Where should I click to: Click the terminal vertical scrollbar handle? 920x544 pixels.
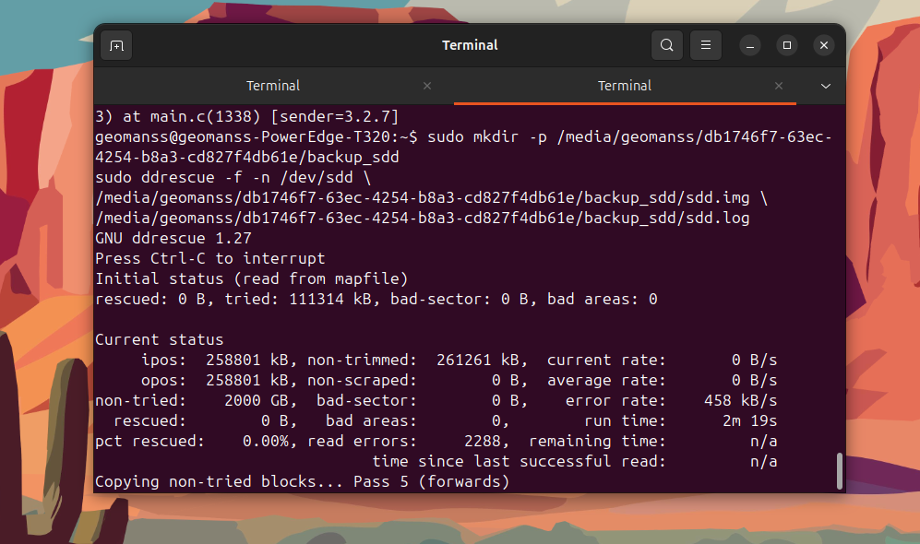click(x=839, y=470)
